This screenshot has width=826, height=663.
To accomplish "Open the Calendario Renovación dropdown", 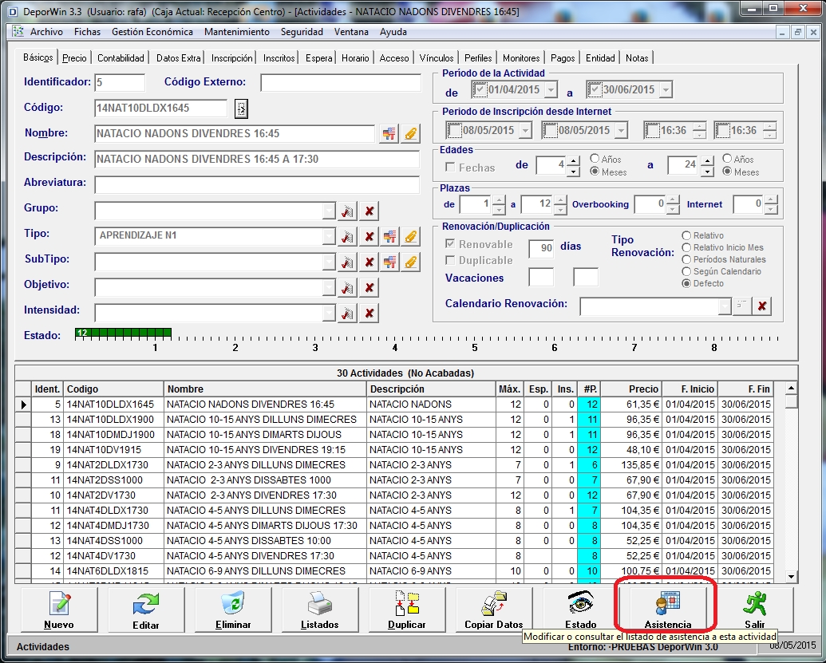I will coord(725,306).
